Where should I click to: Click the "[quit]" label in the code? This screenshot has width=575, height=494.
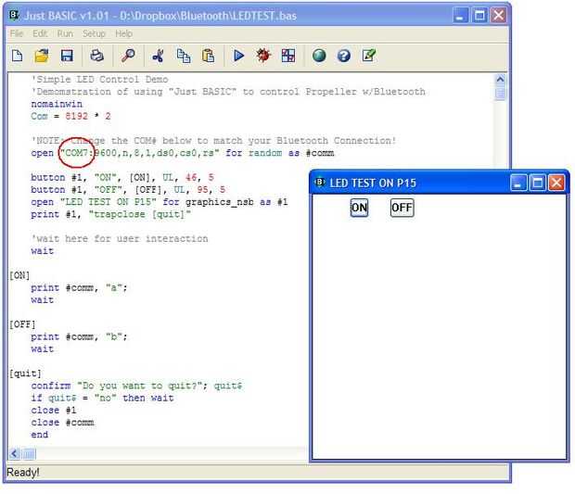pos(25,374)
